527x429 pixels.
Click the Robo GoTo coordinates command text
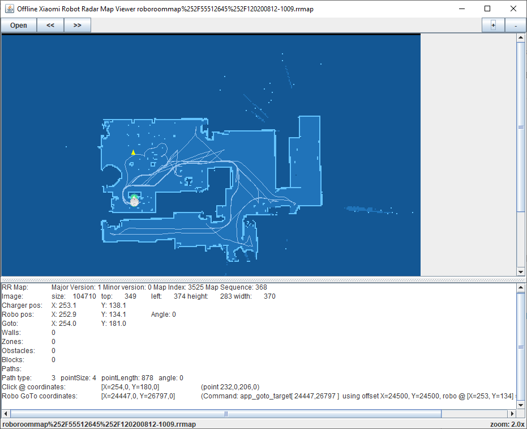pos(358,396)
